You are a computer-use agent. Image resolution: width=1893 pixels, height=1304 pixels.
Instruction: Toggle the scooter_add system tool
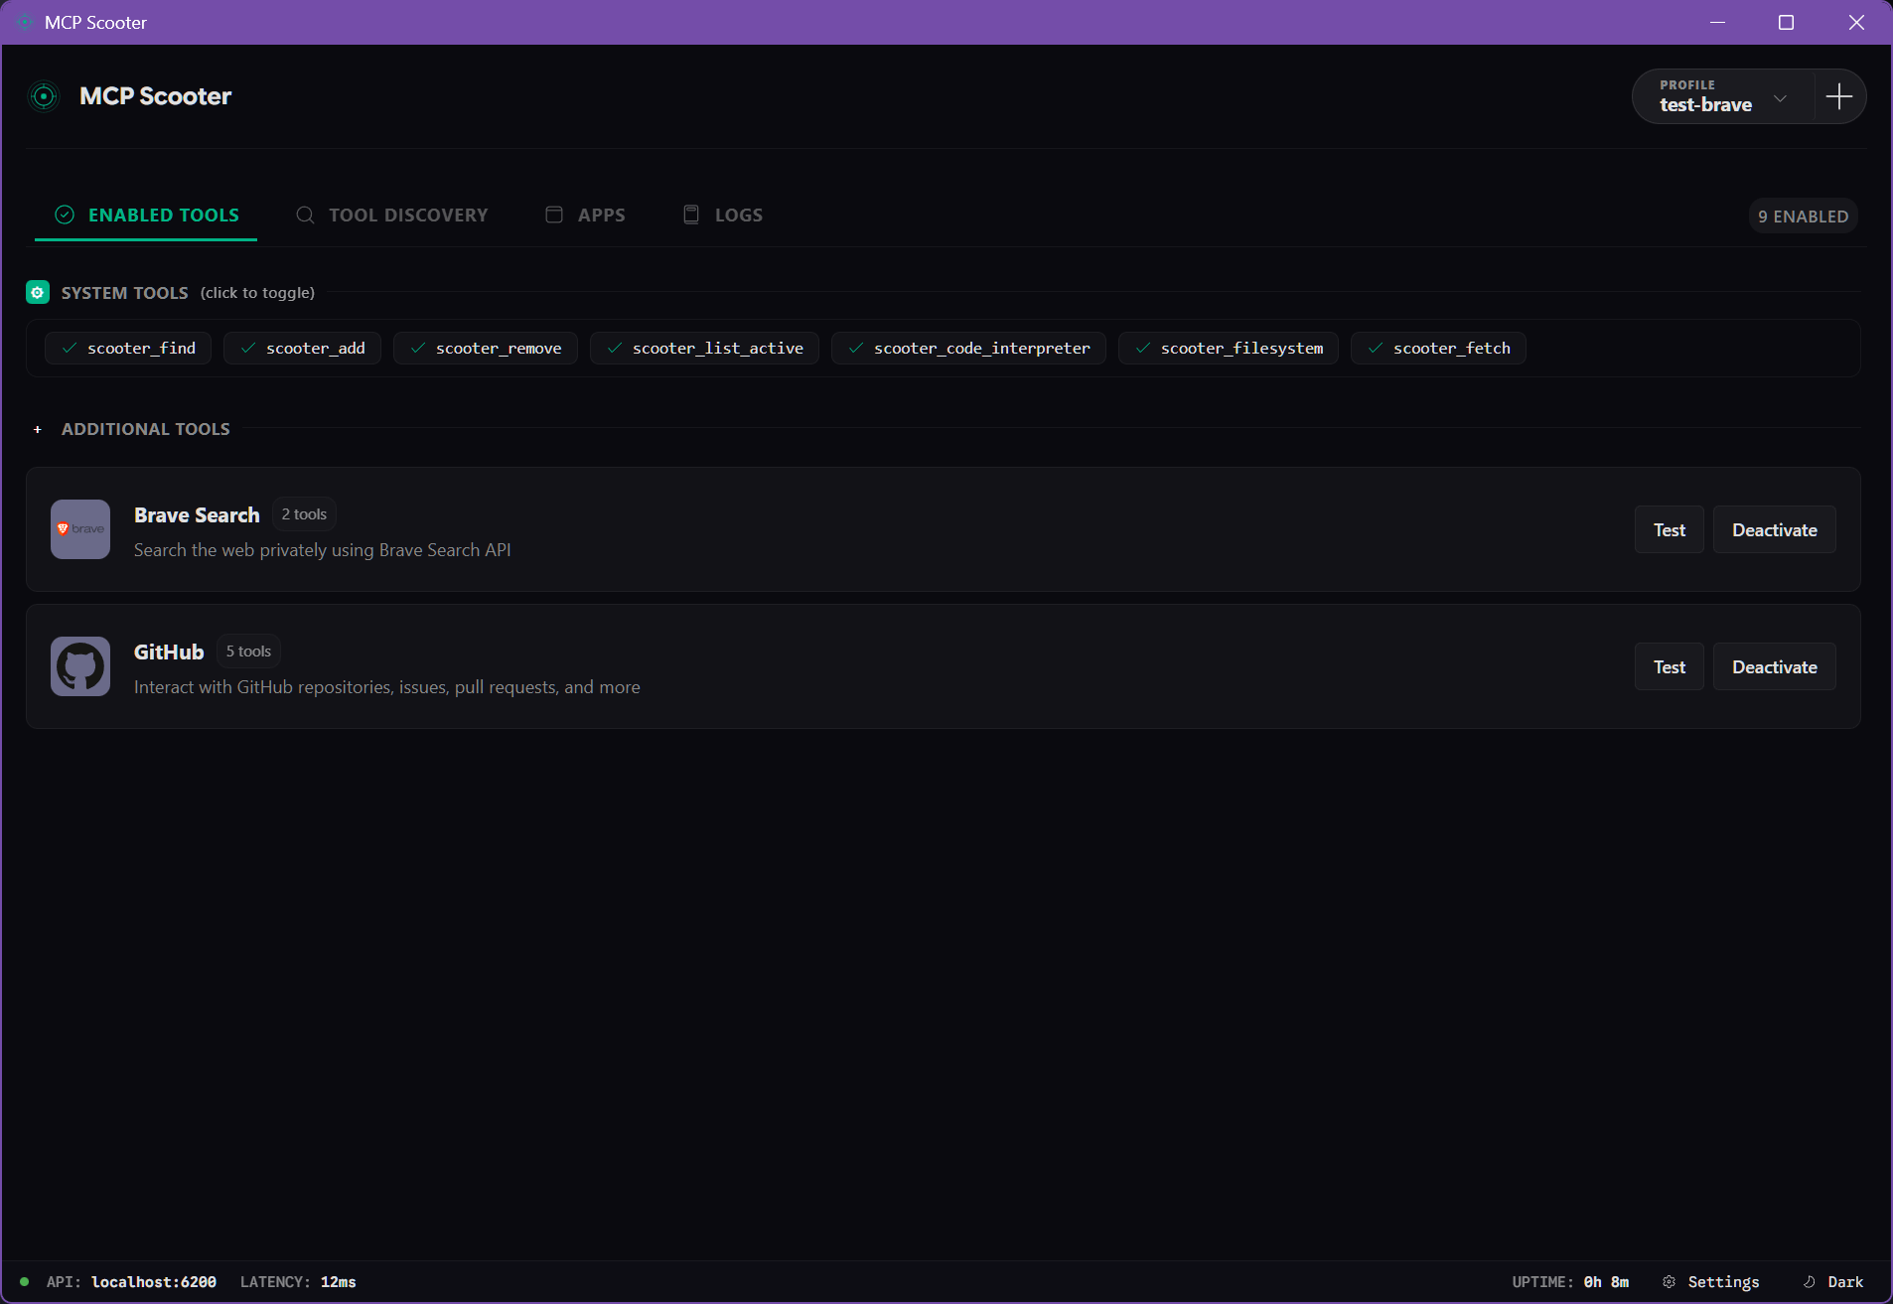tap(302, 348)
